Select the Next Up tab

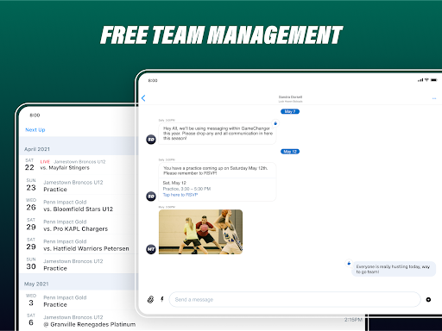pos(35,130)
